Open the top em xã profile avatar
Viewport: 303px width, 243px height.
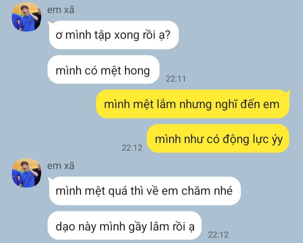click(x=27, y=17)
